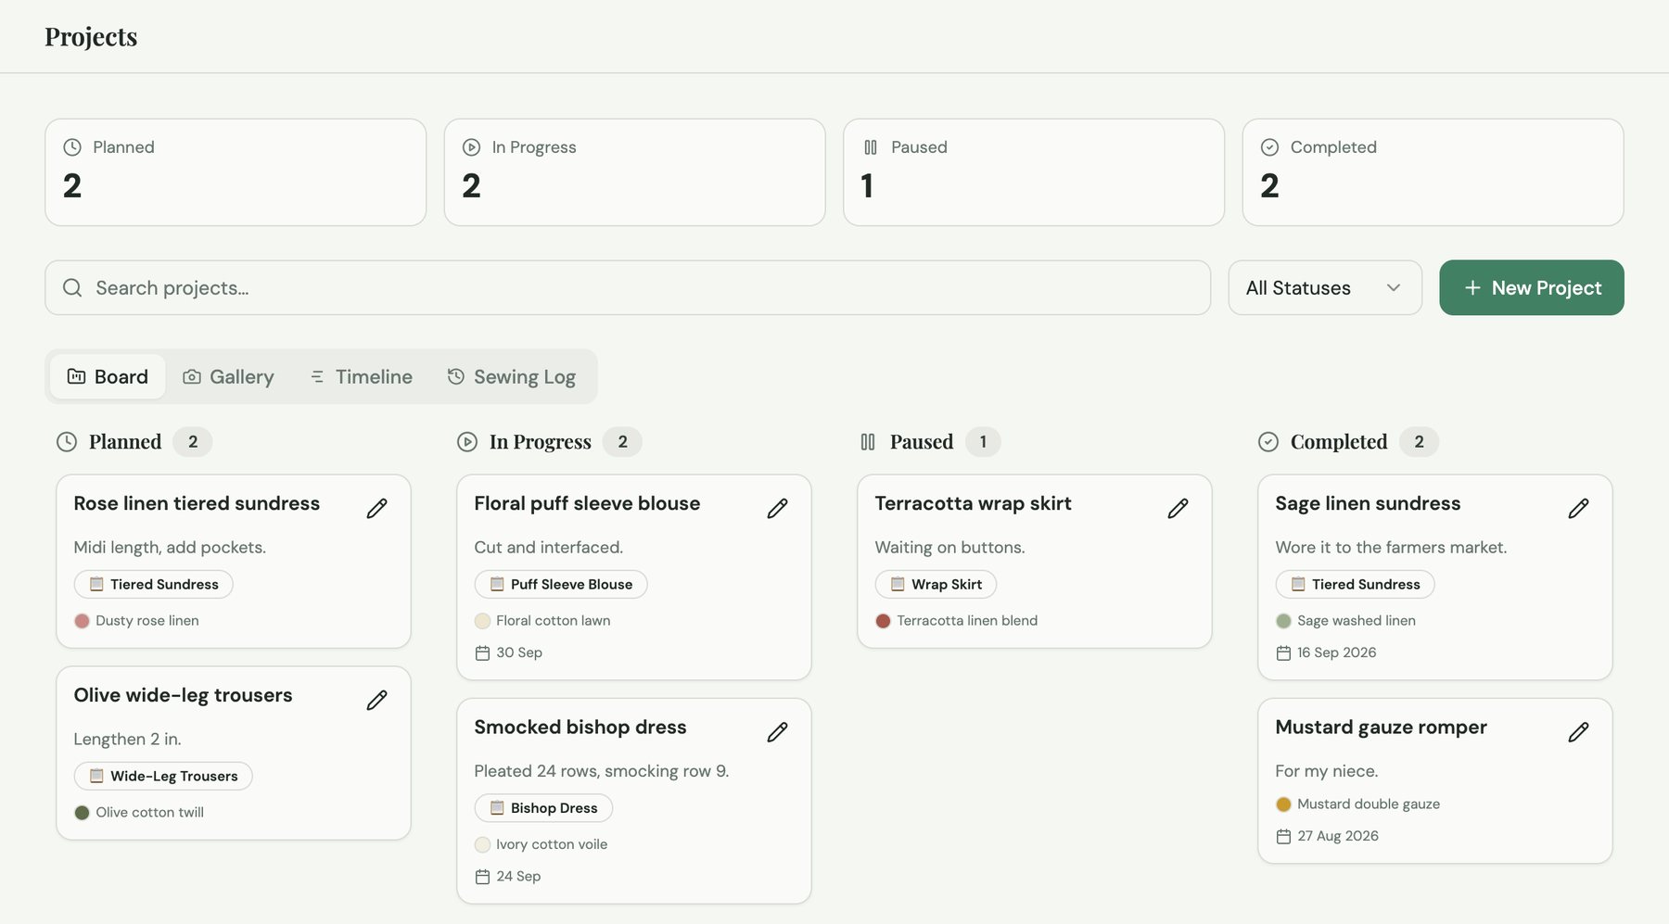Click the check icon of Completed column header

pos(1268,442)
